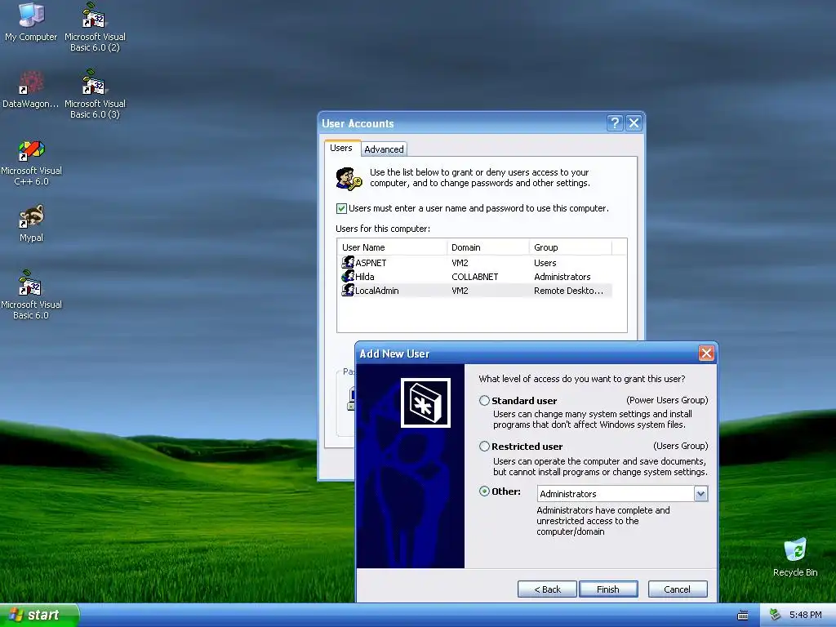Sort by the Domain column header
Image resolution: width=836 pixels, height=627 pixels.
coord(488,247)
